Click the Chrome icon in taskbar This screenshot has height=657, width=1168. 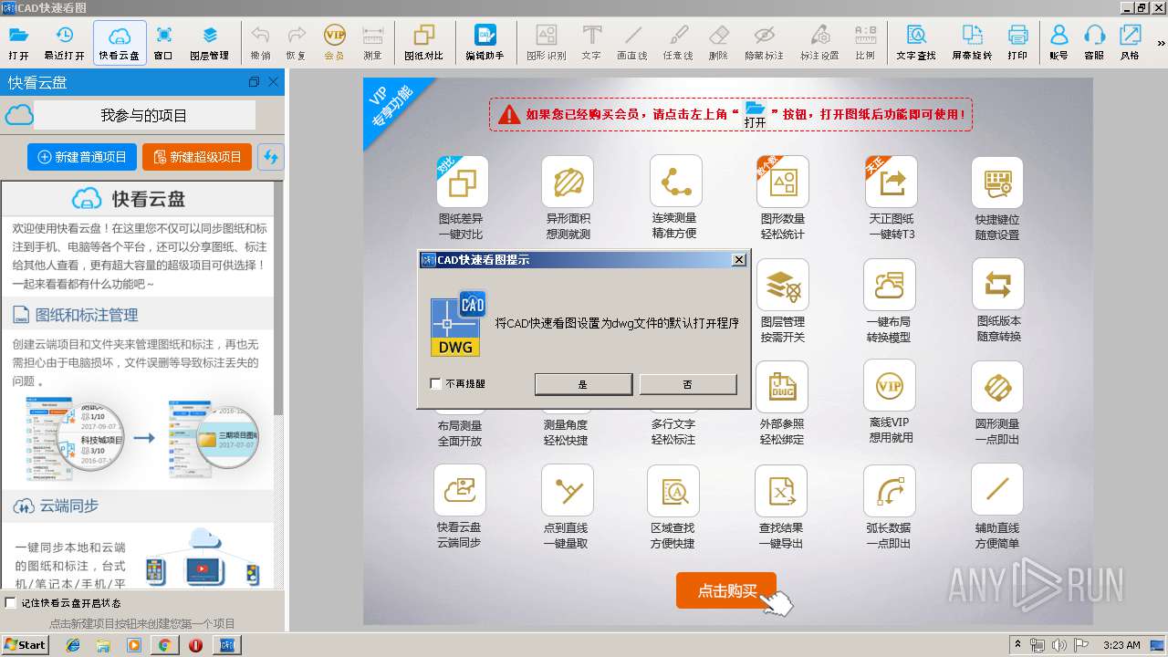point(164,644)
